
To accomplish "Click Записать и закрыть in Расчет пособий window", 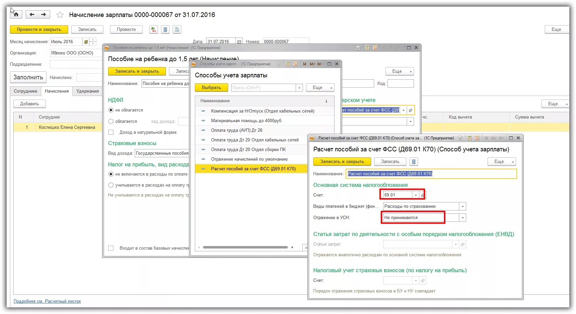I will pyautogui.click(x=342, y=162).
